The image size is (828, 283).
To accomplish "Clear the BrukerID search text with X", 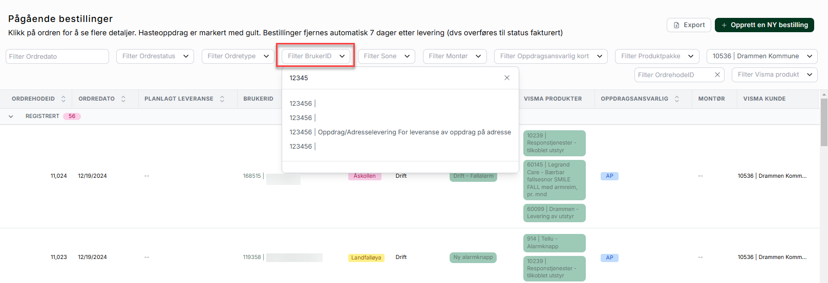I will tap(506, 78).
